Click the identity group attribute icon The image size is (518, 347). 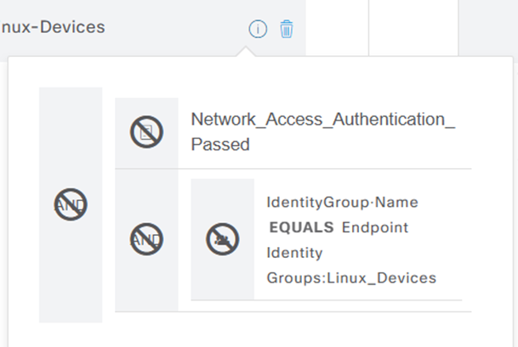coord(222,239)
